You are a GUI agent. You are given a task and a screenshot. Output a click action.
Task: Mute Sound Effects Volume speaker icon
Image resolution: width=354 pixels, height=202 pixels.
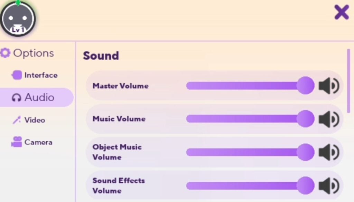pos(328,186)
